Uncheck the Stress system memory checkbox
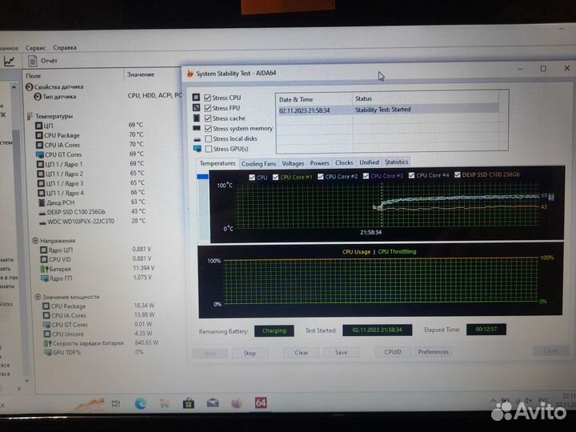This screenshot has width=576, height=432. point(208,129)
